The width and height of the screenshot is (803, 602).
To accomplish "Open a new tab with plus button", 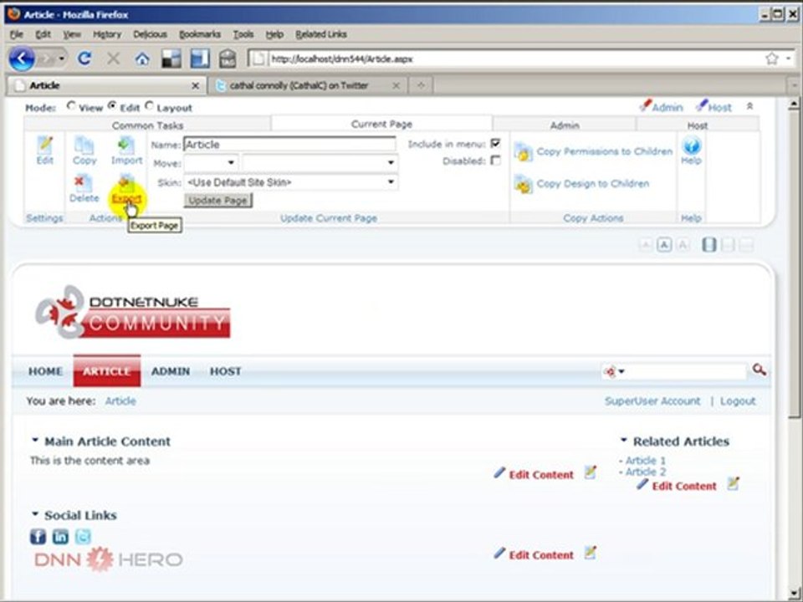I will (x=421, y=85).
